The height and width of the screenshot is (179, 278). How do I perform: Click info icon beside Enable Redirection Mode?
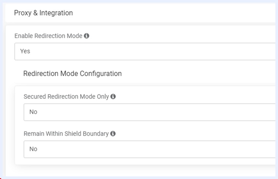[87, 36]
